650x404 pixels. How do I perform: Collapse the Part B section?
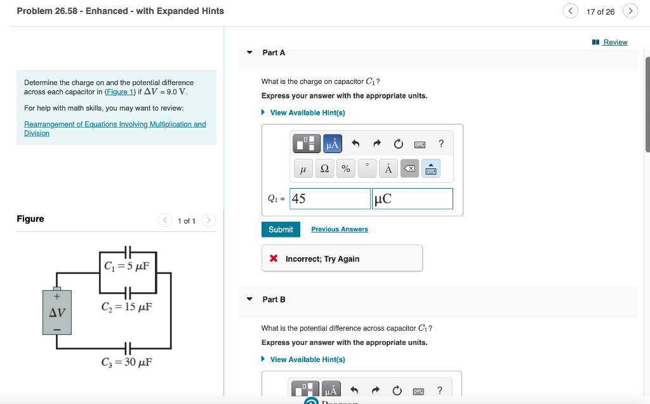[x=249, y=299]
